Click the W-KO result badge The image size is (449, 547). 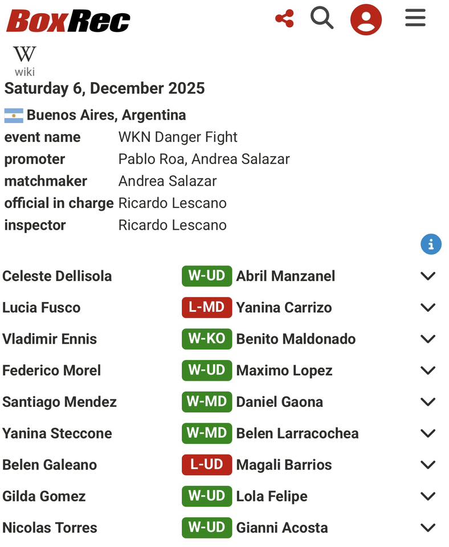tap(207, 339)
